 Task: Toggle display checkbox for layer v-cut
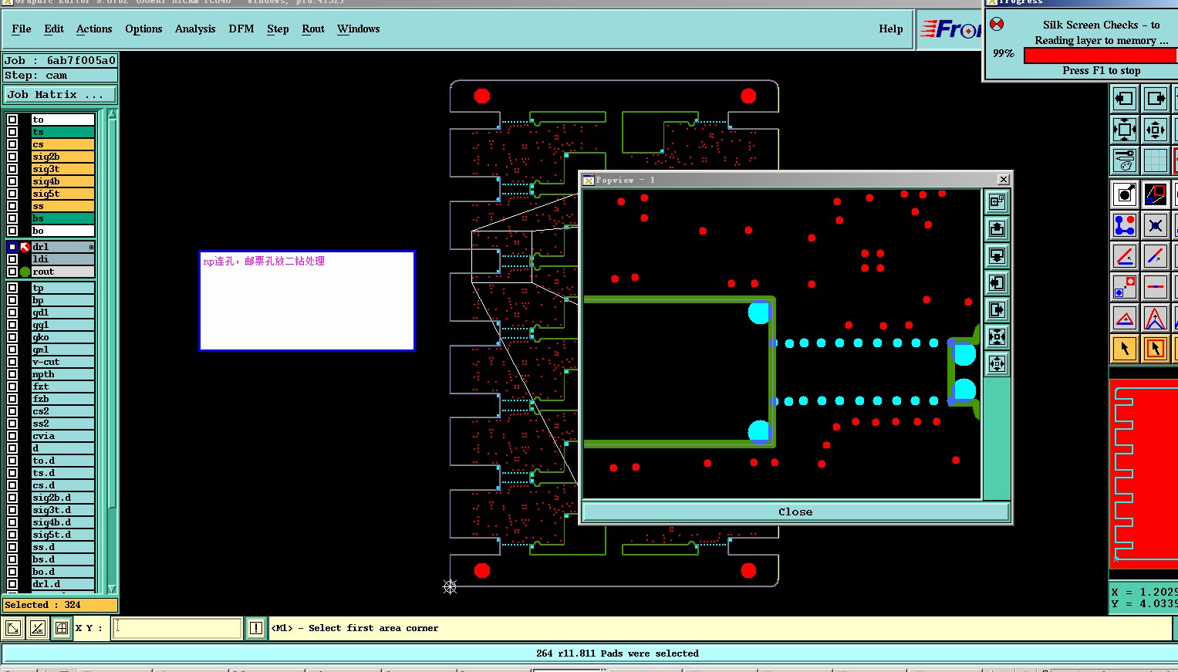(12, 362)
